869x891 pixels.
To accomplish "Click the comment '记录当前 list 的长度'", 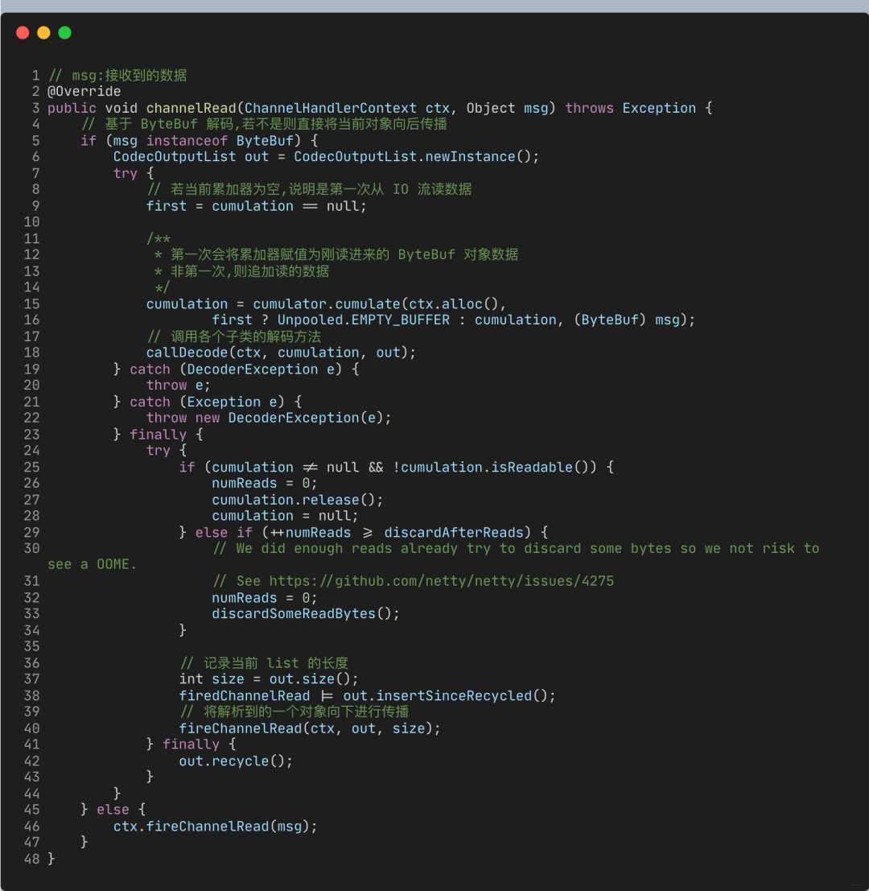I will pyautogui.click(x=276, y=663).
